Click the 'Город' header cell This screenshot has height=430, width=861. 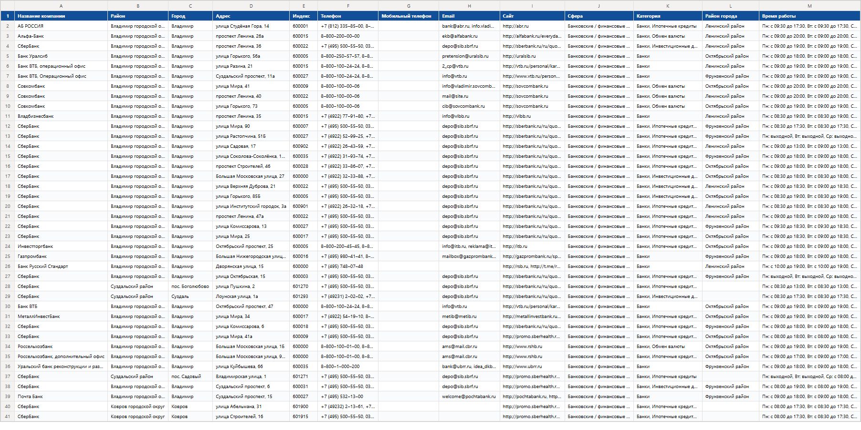190,16
